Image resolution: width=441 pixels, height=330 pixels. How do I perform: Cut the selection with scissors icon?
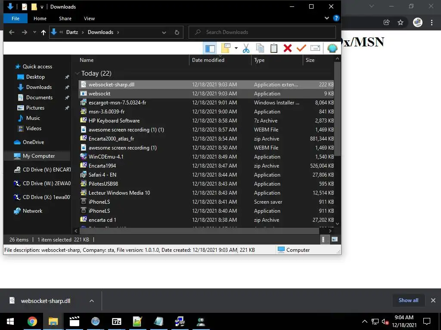pyautogui.click(x=246, y=48)
